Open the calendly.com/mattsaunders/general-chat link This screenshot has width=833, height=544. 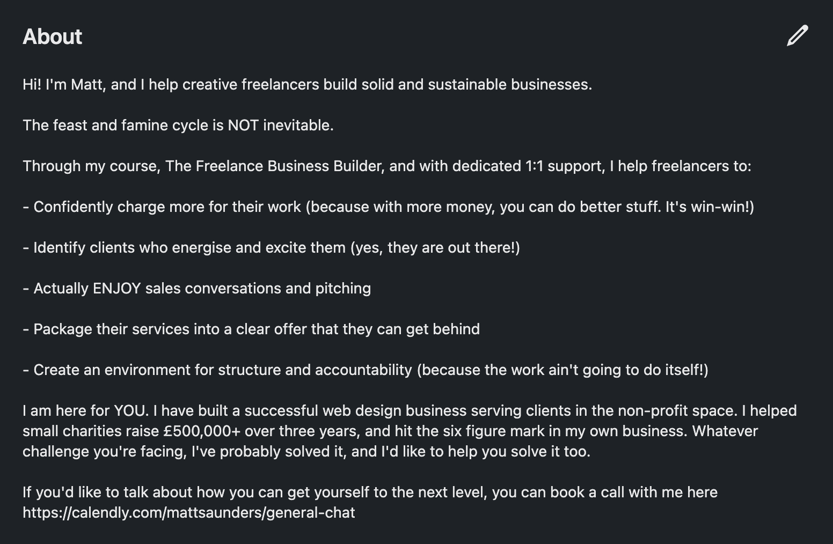[189, 512]
